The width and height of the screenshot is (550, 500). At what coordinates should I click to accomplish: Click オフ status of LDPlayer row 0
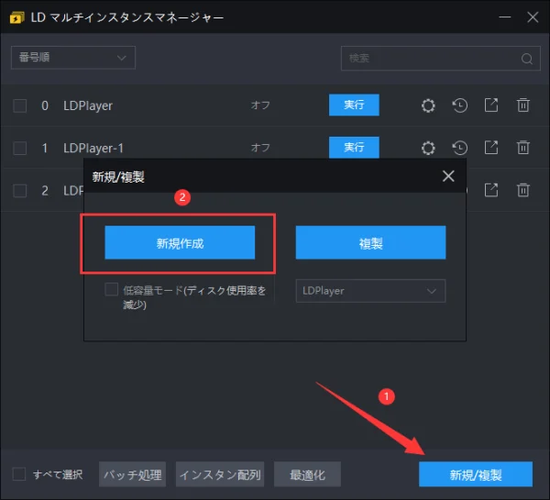(x=260, y=105)
